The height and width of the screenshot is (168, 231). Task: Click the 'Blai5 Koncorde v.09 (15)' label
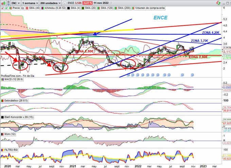[19, 117]
